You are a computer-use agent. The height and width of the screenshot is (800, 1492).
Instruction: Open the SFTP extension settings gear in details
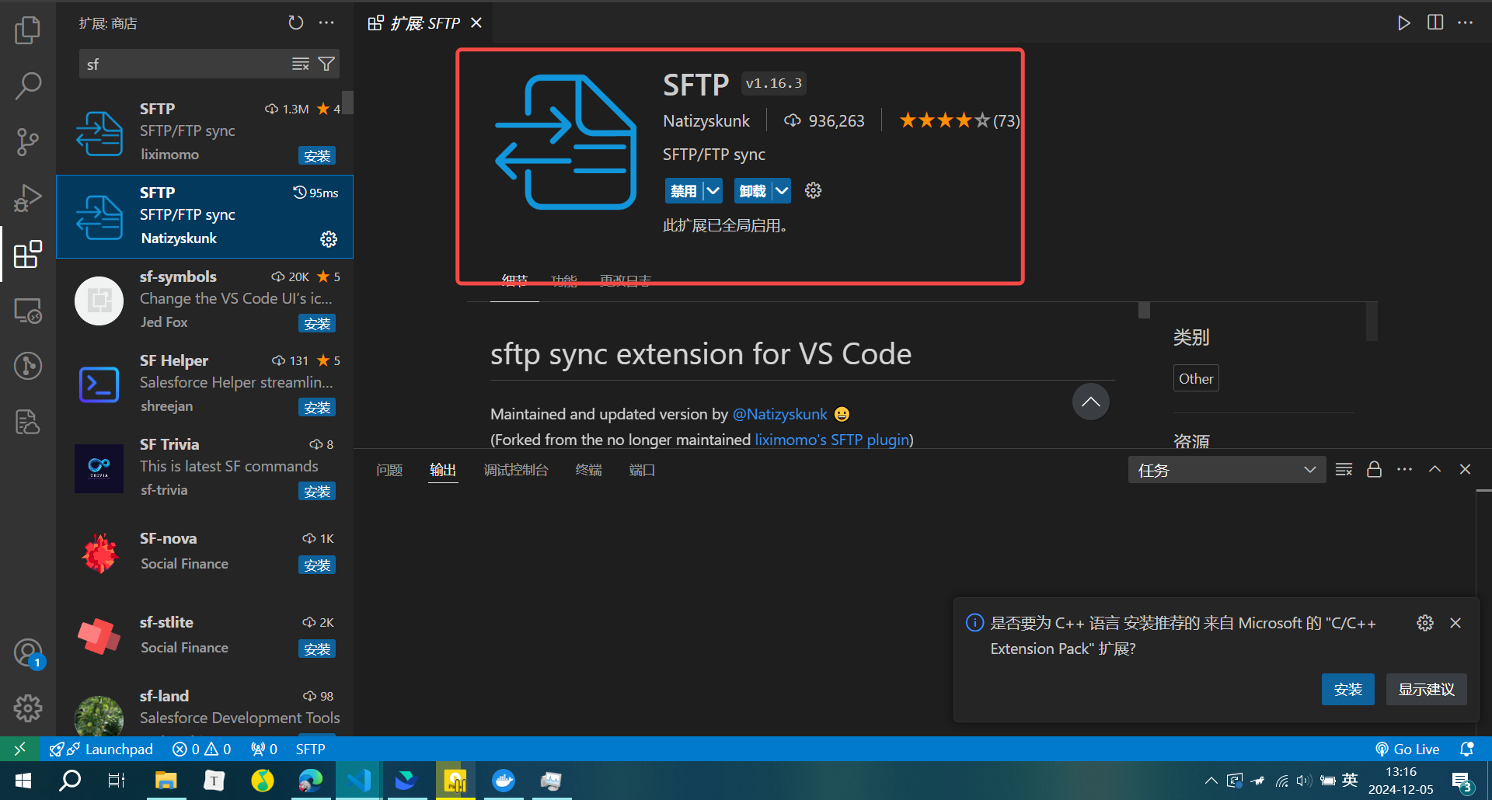tap(813, 190)
